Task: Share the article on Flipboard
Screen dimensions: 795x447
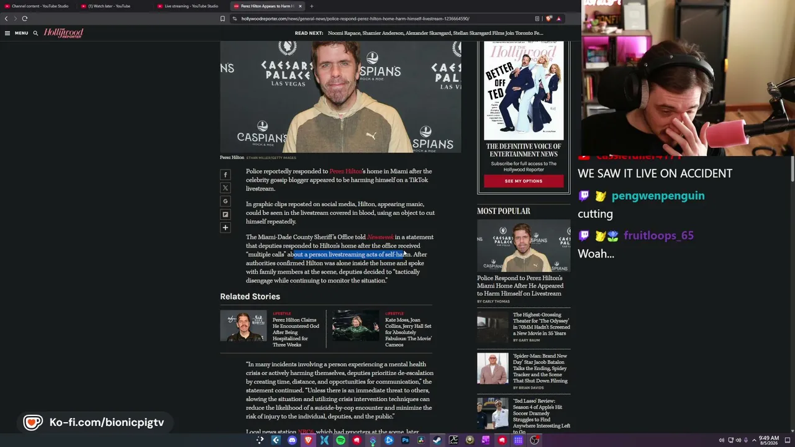Action: tap(225, 214)
